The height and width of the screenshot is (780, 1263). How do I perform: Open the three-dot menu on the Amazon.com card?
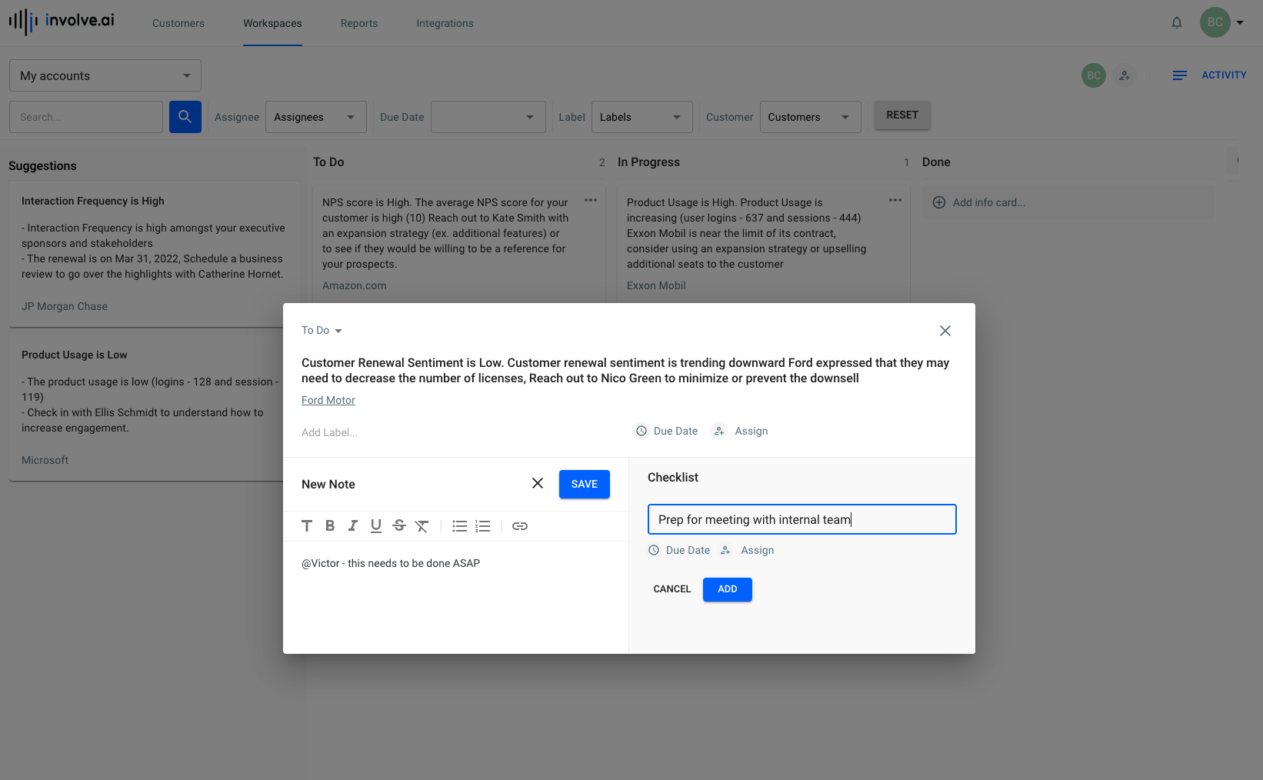(x=591, y=200)
